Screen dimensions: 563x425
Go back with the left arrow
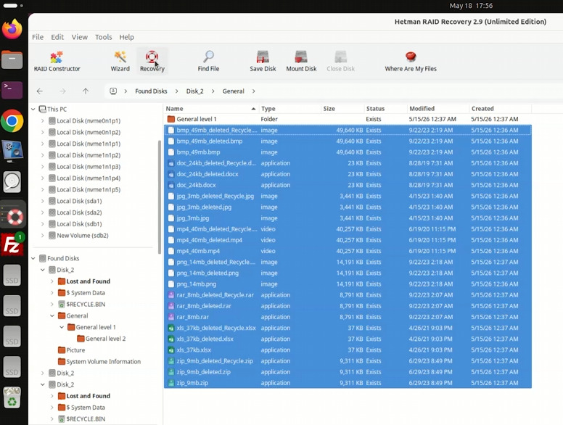pos(40,91)
